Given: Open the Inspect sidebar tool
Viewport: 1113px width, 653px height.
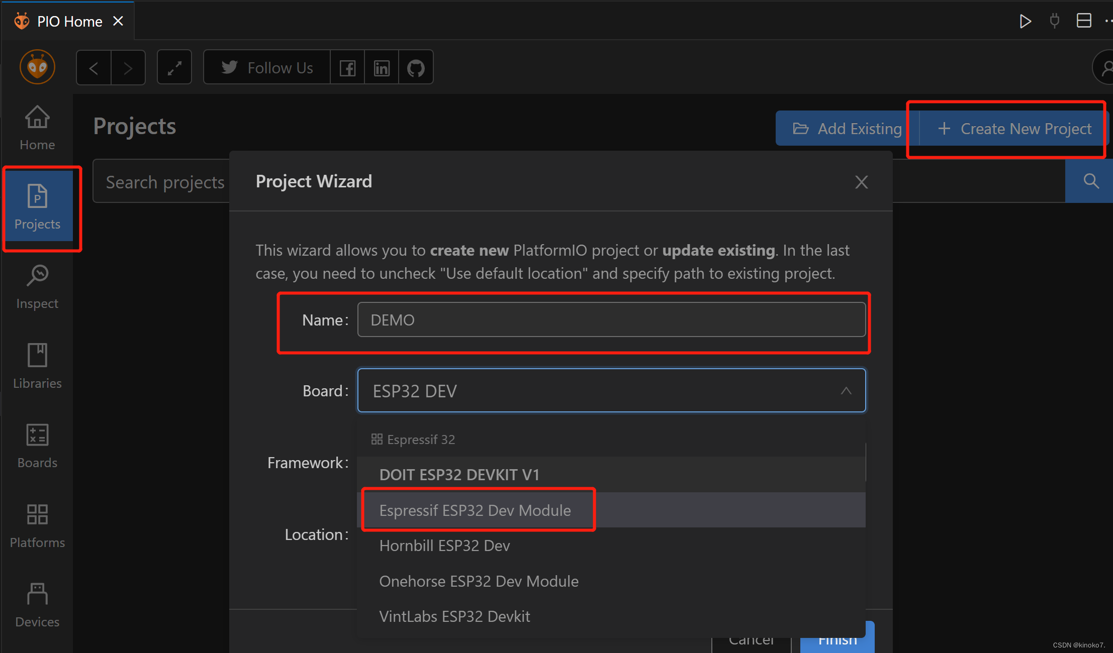Looking at the screenshot, I should click(37, 287).
